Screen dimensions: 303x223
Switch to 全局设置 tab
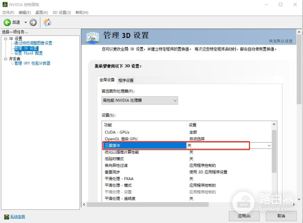tap(107, 80)
